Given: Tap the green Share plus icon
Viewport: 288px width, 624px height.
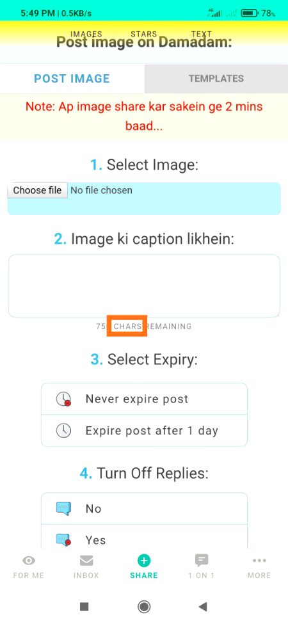Looking at the screenshot, I should [x=144, y=561].
